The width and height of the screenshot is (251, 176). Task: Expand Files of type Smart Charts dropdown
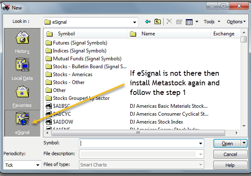[x=200, y=164]
